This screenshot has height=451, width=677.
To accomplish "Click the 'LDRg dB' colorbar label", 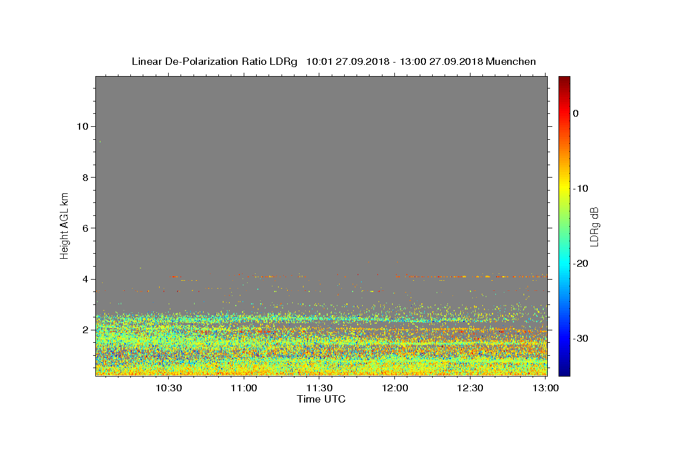I will coord(594,227).
